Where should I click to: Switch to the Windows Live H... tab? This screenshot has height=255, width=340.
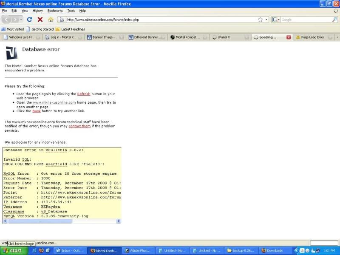pos(21,37)
